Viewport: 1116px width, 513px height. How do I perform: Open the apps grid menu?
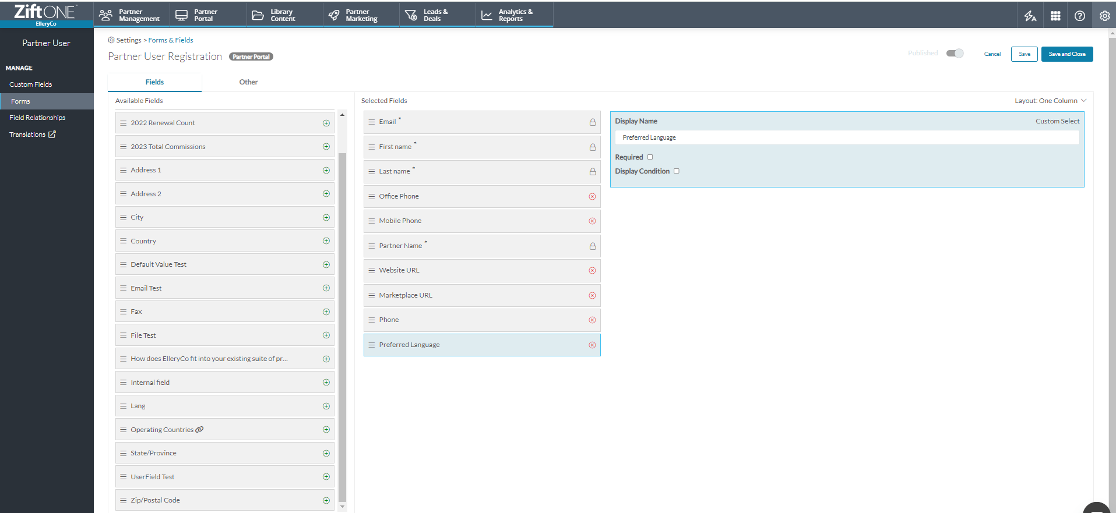click(1055, 16)
